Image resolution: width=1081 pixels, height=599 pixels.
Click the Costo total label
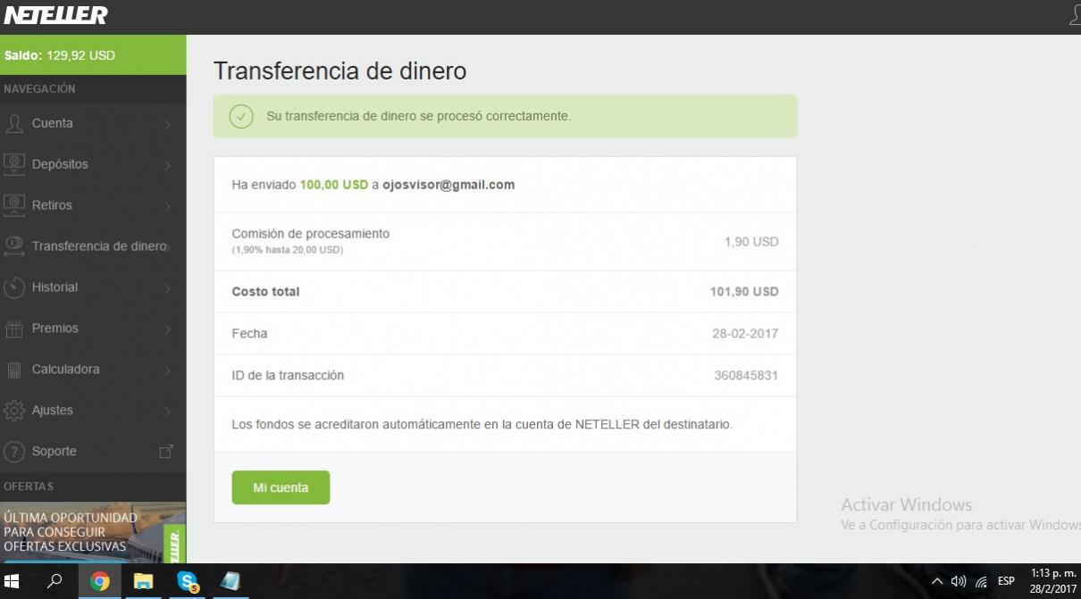[x=266, y=292]
